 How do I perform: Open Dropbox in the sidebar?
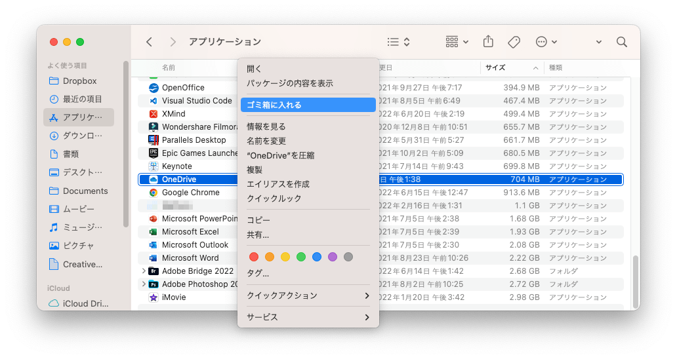click(x=79, y=81)
